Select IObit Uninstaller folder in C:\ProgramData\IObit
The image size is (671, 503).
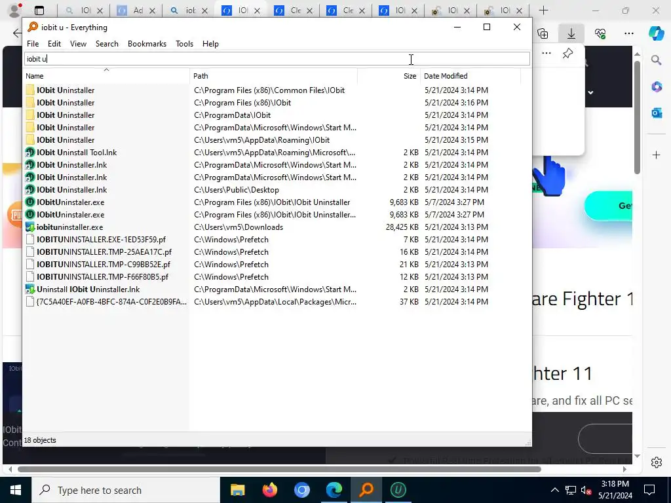click(66, 115)
